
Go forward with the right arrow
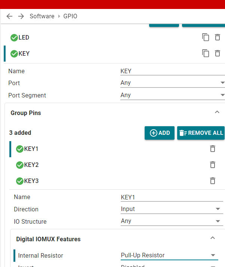tap(21, 16)
